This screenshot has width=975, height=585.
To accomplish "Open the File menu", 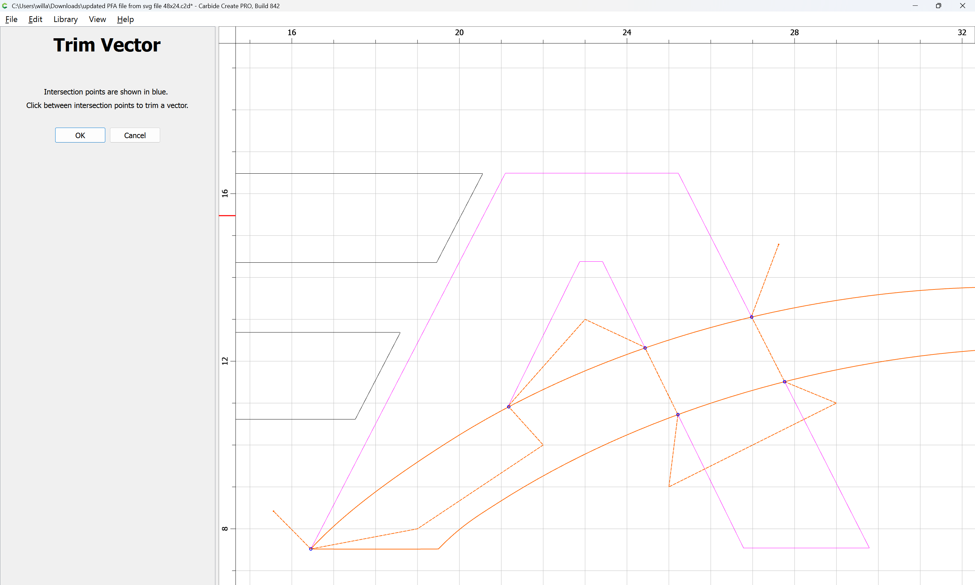I will 11,19.
